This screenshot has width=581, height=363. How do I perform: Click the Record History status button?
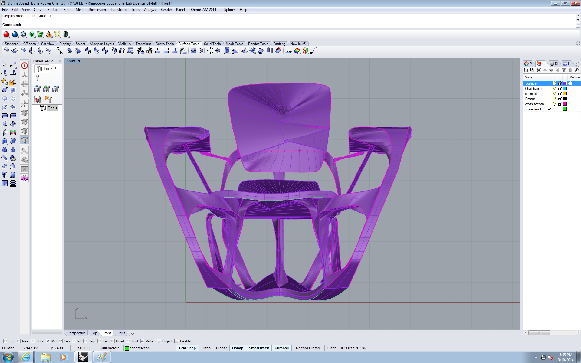point(308,348)
